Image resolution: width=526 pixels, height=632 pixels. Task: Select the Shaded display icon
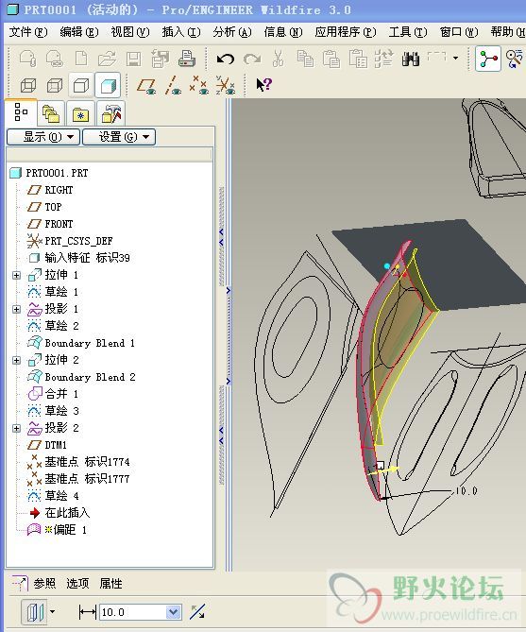point(108,85)
